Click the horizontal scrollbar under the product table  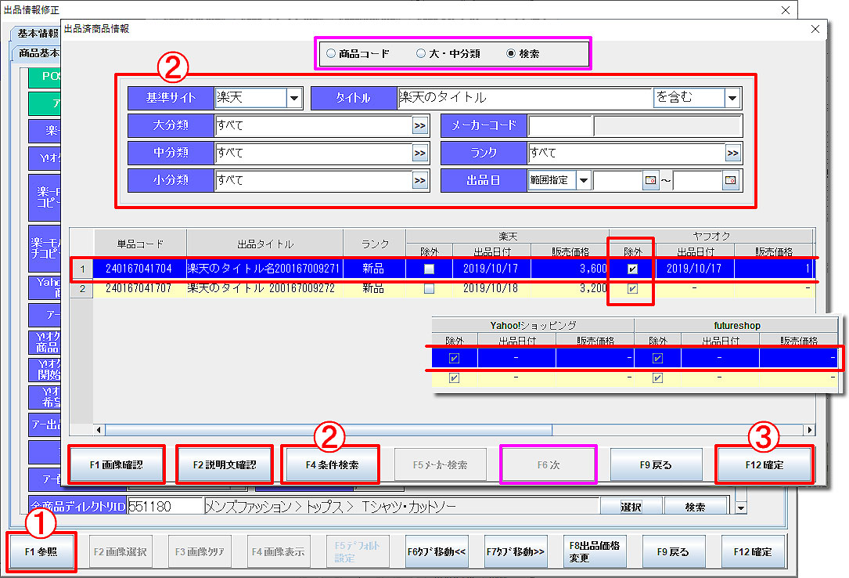click(x=329, y=430)
